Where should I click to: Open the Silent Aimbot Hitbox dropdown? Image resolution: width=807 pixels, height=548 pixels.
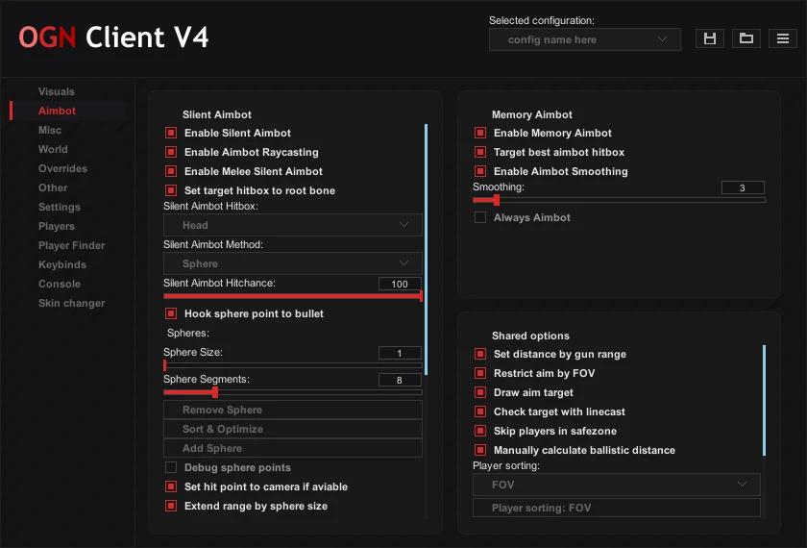click(293, 225)
